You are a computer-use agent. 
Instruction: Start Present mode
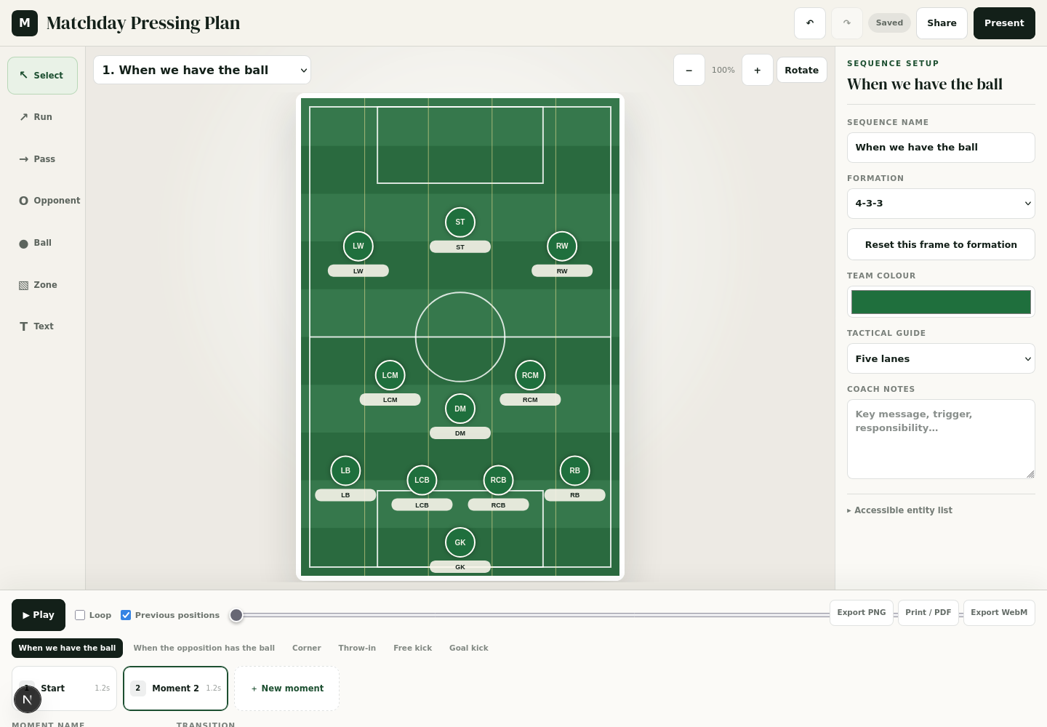click(x=1004, y=23)
